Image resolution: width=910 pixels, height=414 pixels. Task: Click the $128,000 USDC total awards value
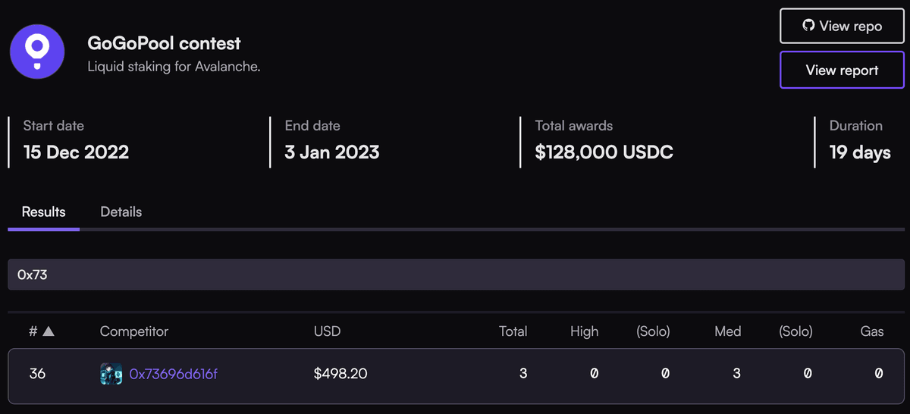(x=604, y=152)
